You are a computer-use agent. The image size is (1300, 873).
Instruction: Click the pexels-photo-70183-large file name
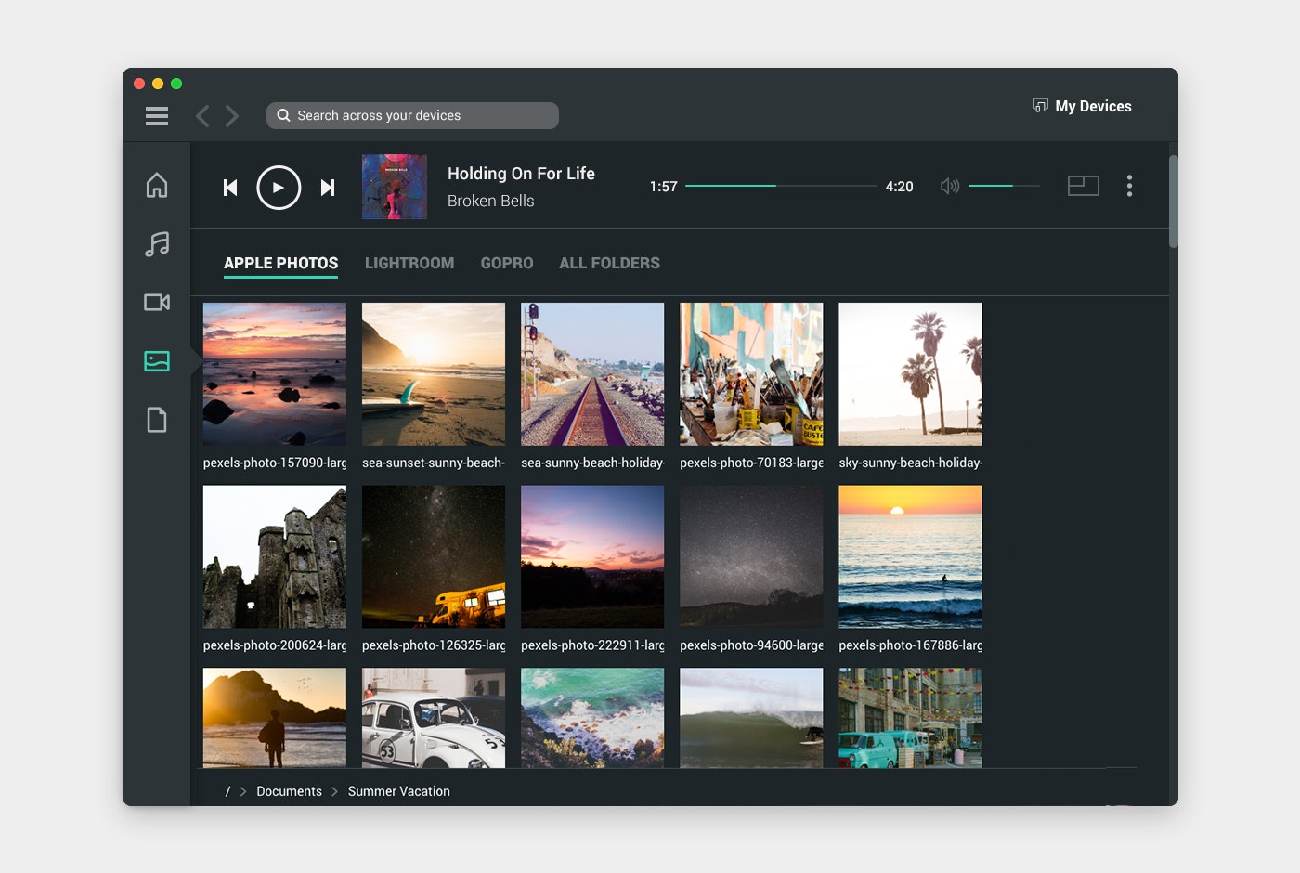point(751,463)
